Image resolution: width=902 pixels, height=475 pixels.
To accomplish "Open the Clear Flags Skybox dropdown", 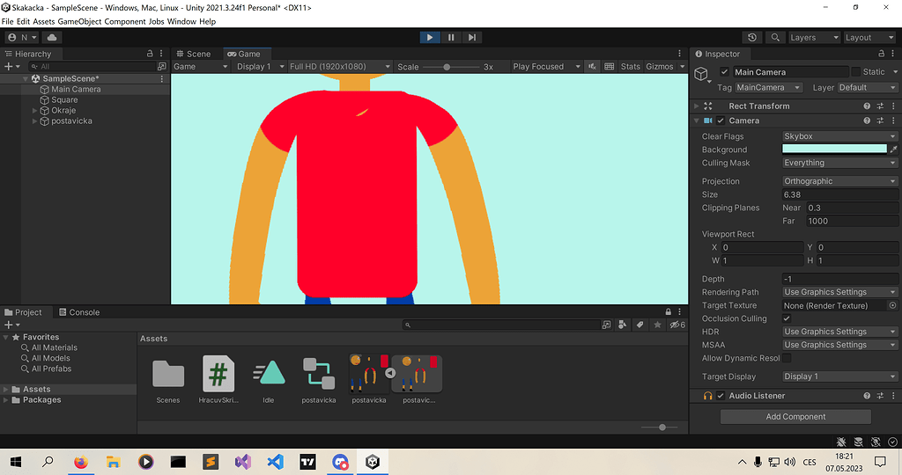I will 839,136.
